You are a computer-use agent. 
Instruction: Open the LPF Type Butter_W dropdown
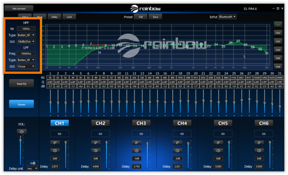pos(26,60)
